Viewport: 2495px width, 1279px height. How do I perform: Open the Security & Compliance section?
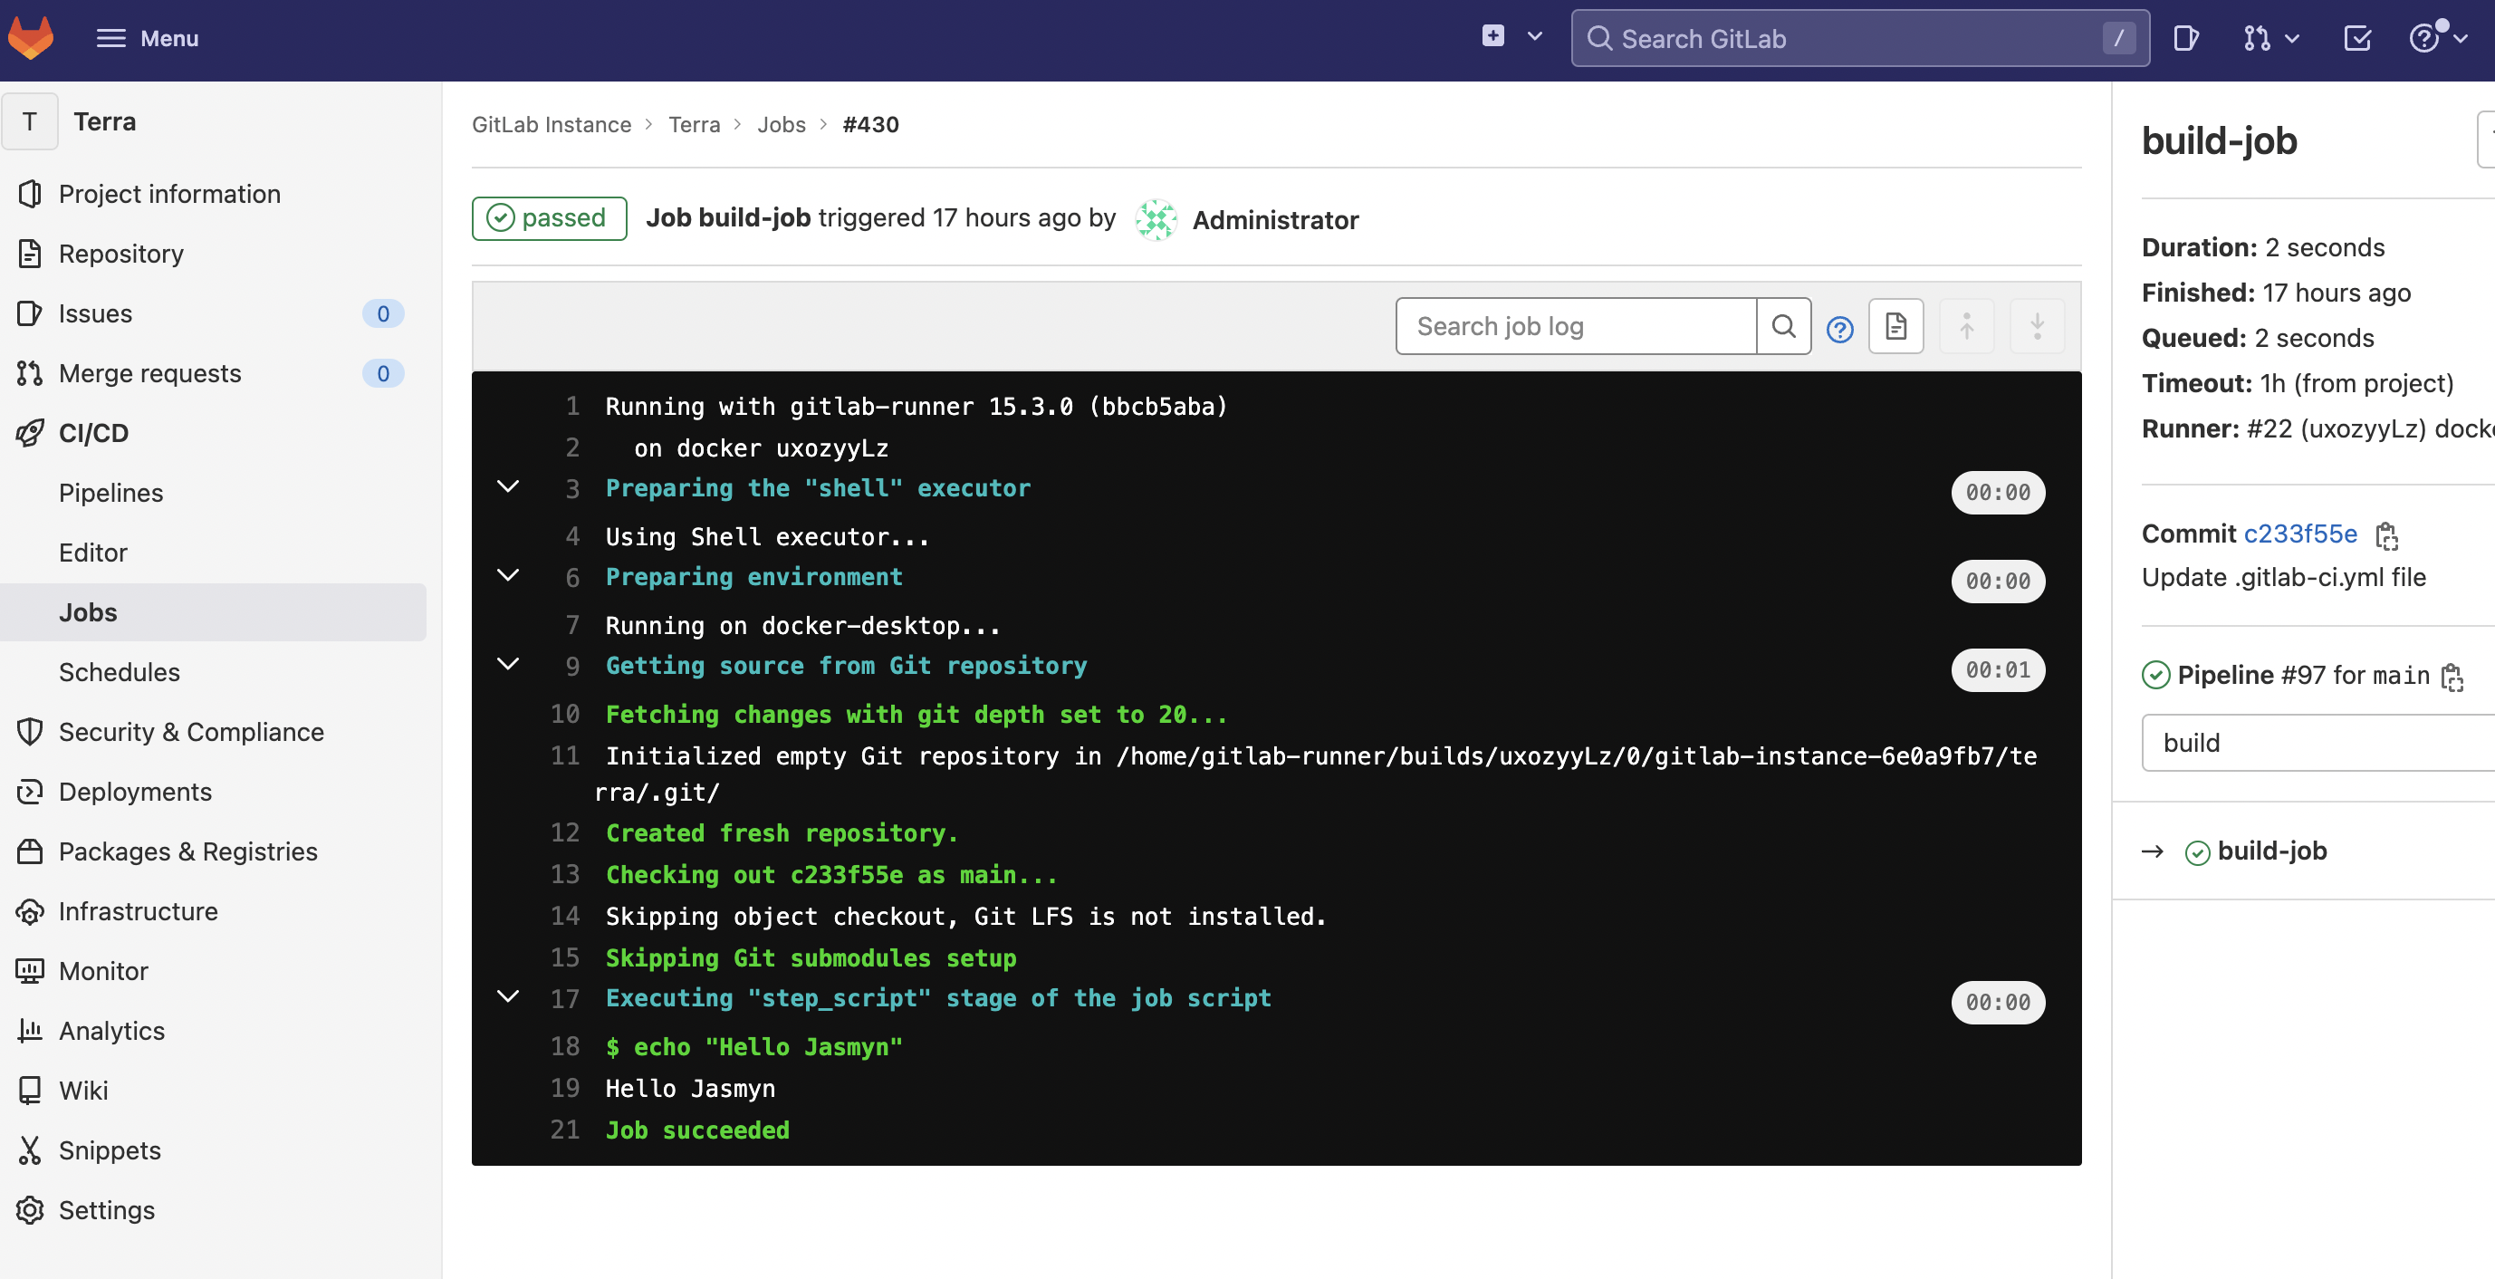point(191,732)
